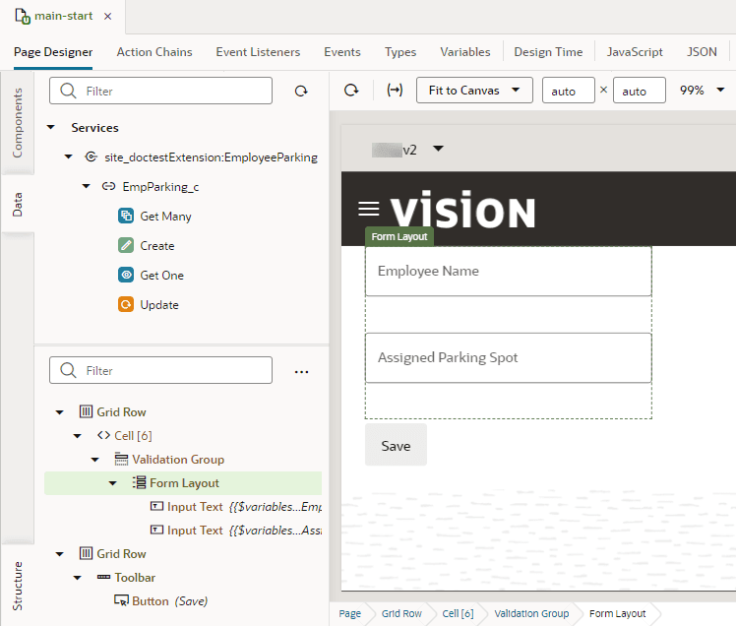
Task: Collapse the Services tree node
Action: (x=51, y=127)
